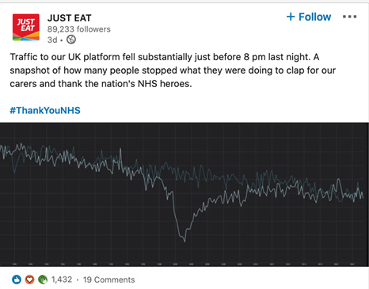Click the 3d post timestamp

tap(52, 40)
